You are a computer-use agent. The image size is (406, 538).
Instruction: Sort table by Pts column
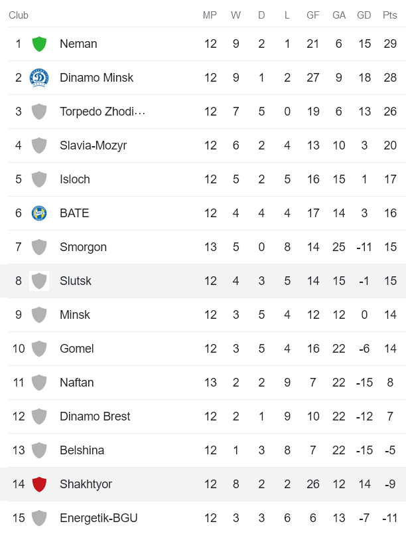(x=390, y=15)
